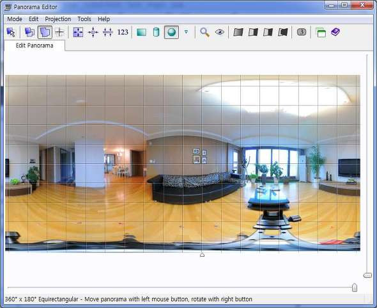Screen dimensions: 377x308
Task: Minimize the Panorama Editor window
Action: tap(332, 5)
